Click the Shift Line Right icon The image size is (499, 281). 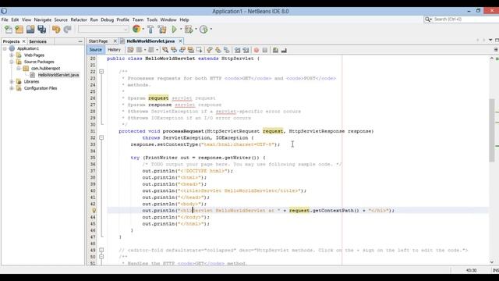pos(246,50)
